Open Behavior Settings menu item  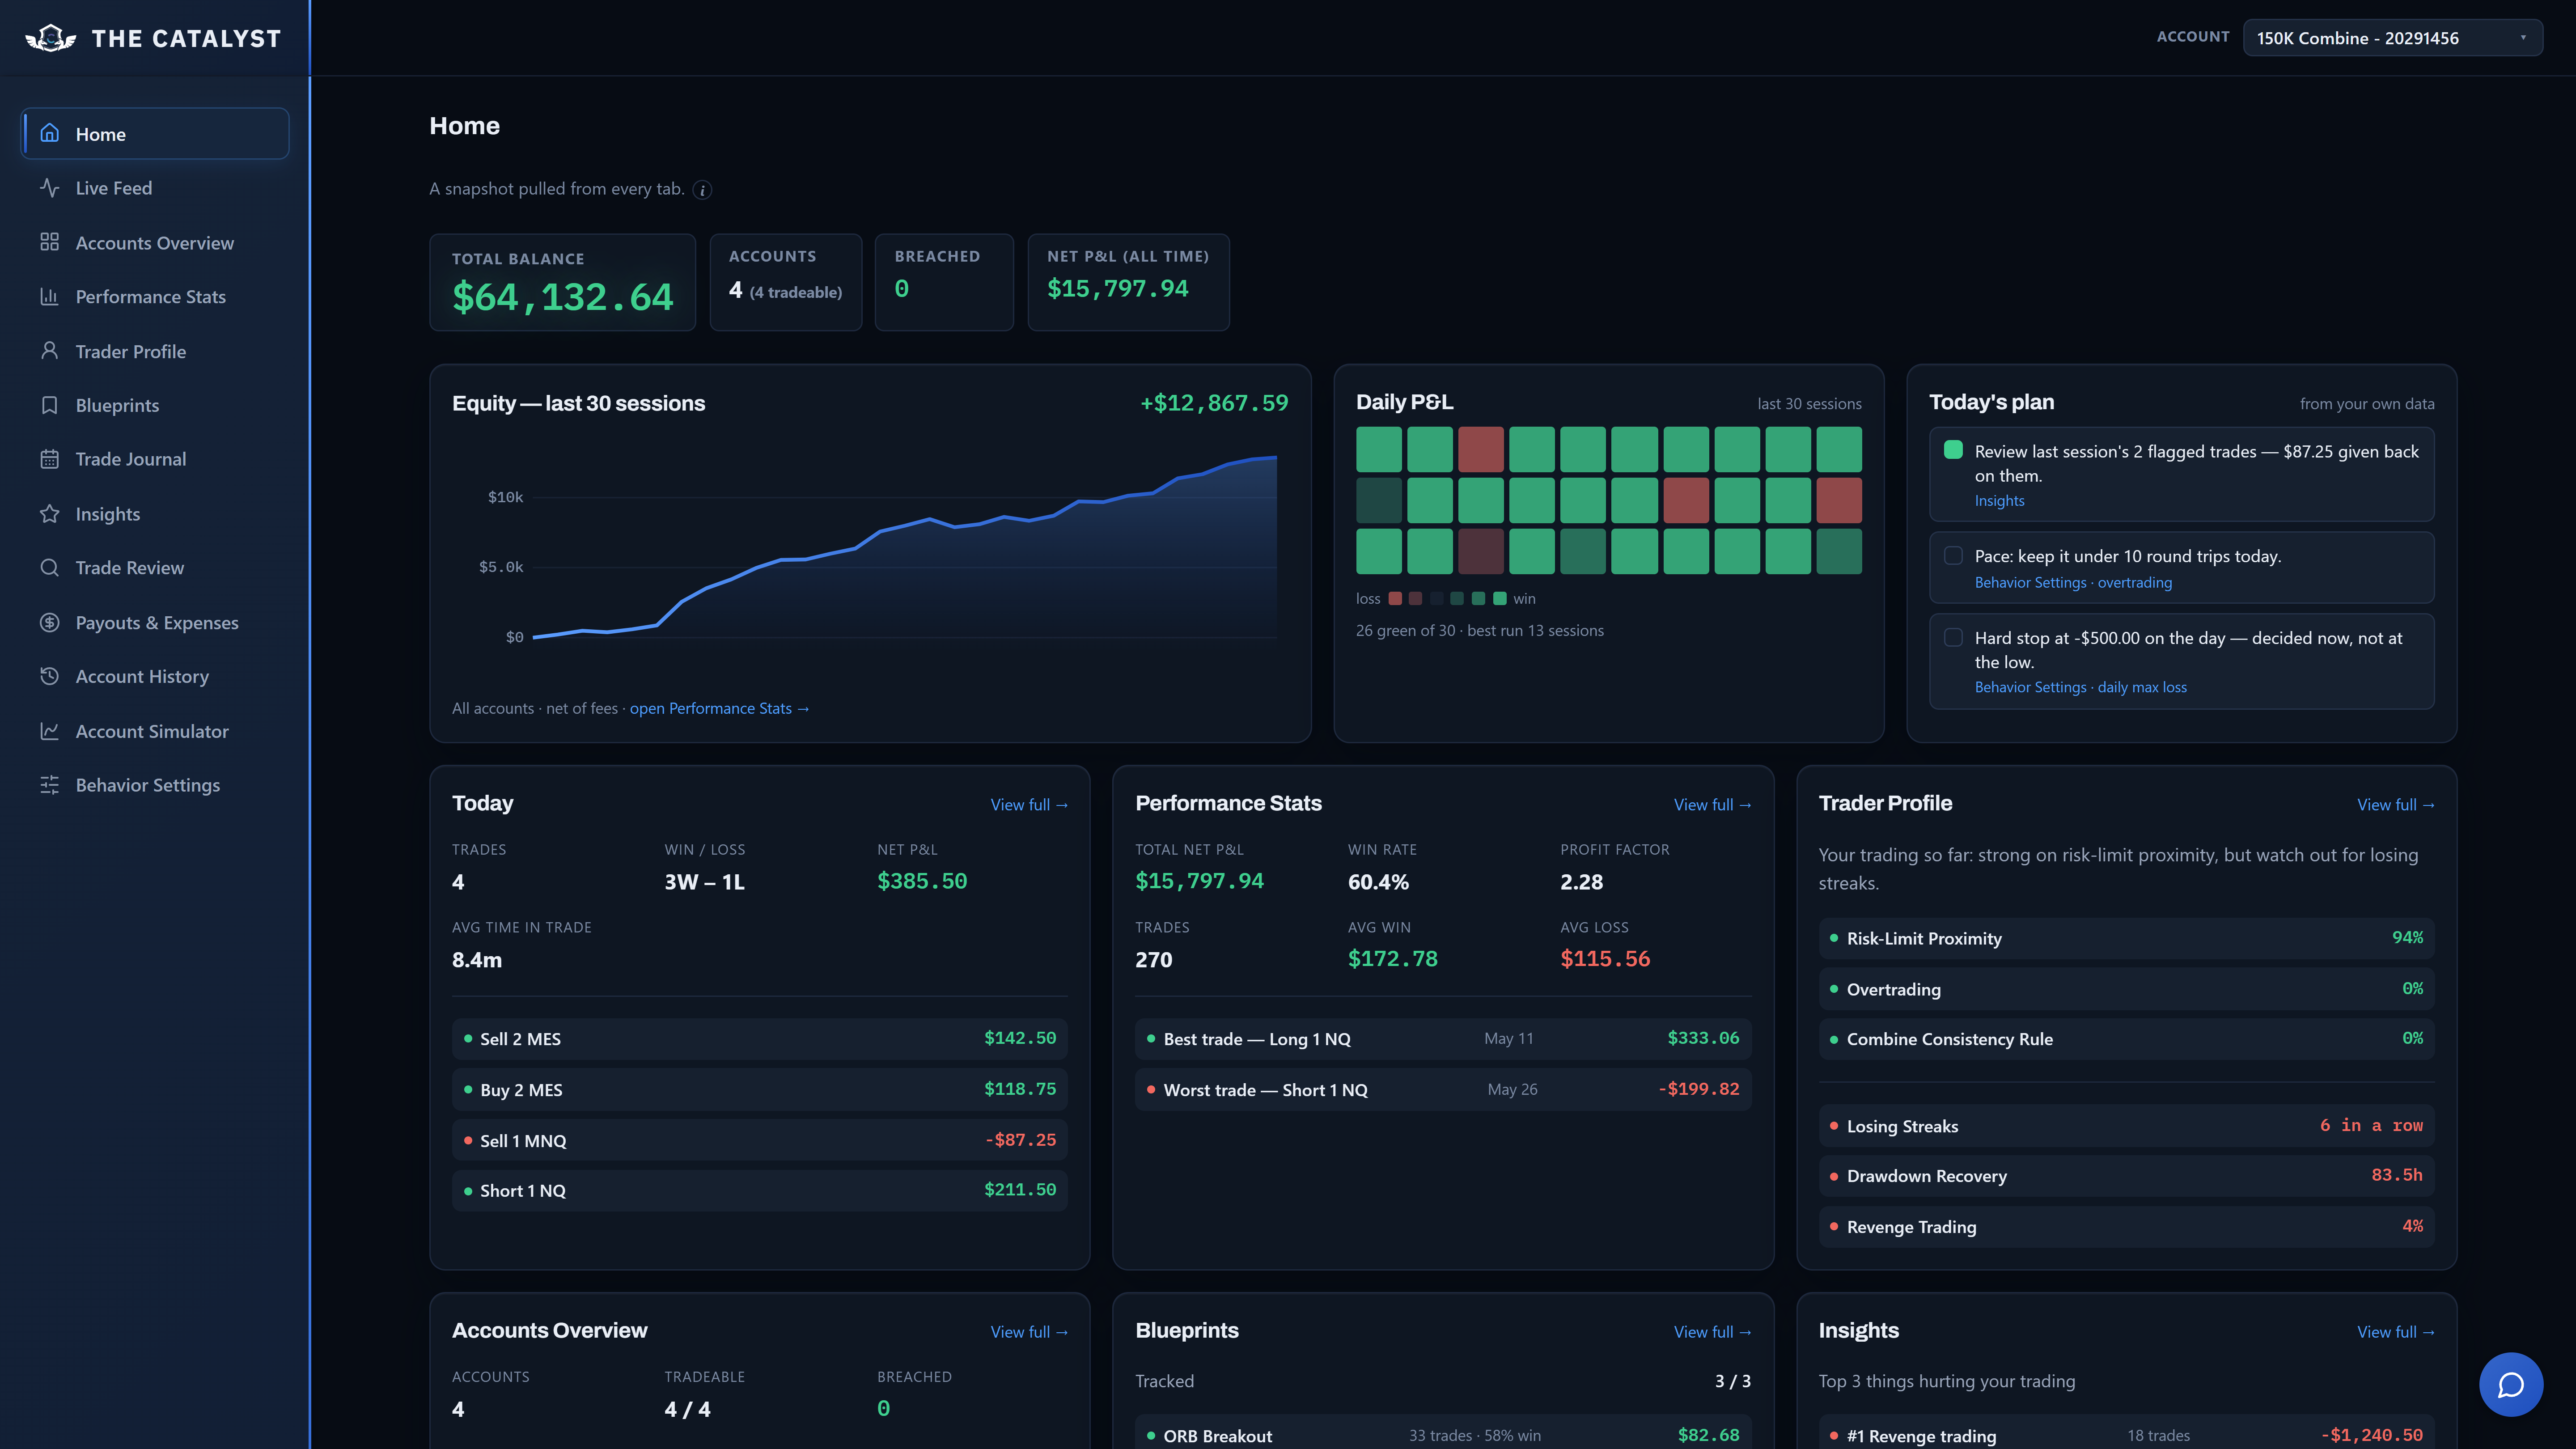[155, 785]
